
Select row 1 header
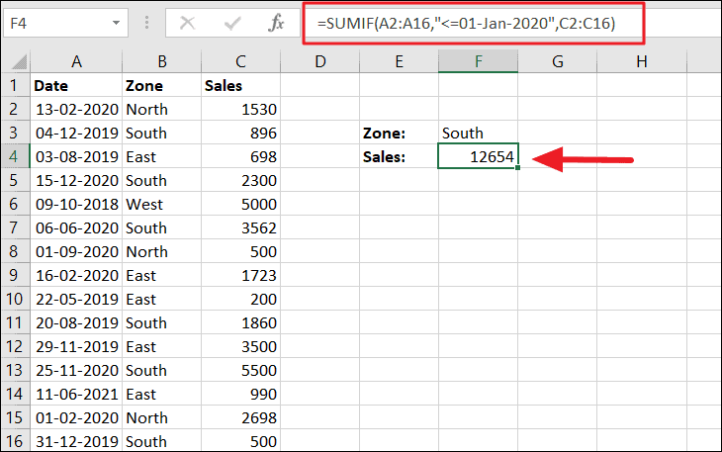(15, 86)
